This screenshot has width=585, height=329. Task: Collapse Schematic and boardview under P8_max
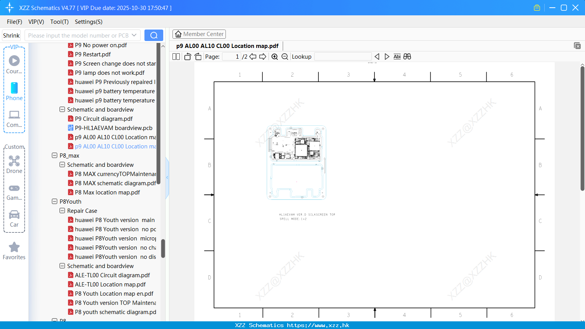point(62,165)
